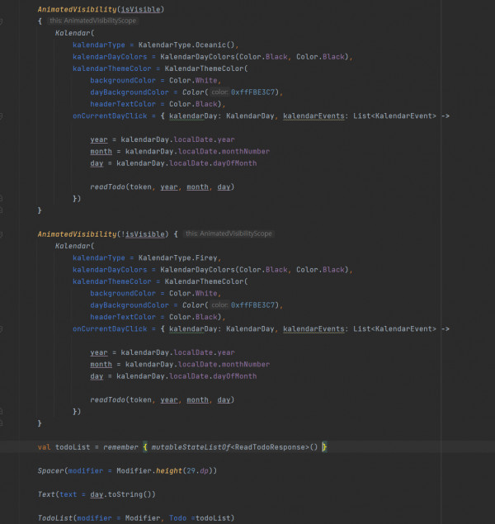Image resolution: width=495 pixels, height=524 pixels.
Task: Click headerTextColor in the Firey block
Action: [123, 317]
